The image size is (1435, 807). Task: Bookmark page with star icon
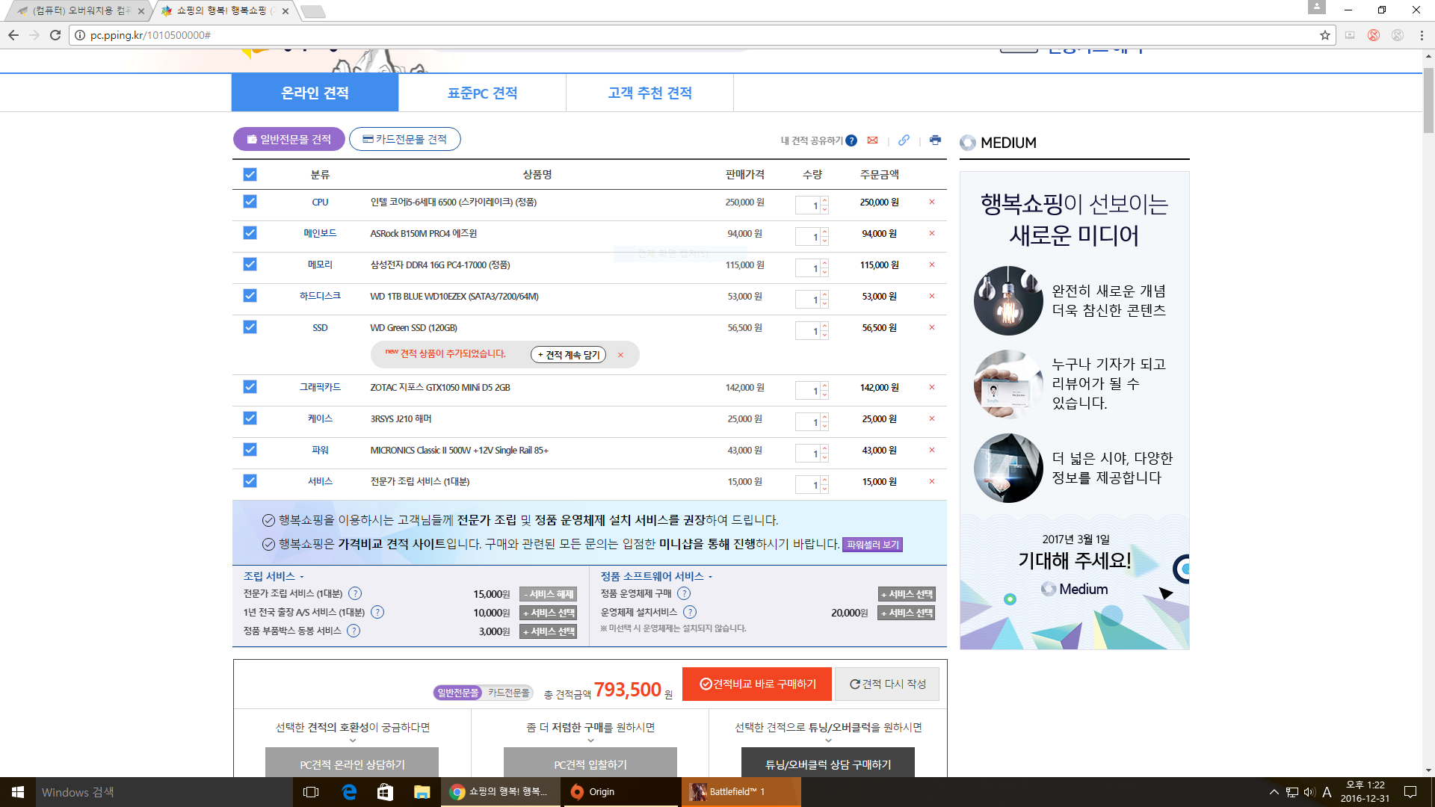pos(1325,35)
